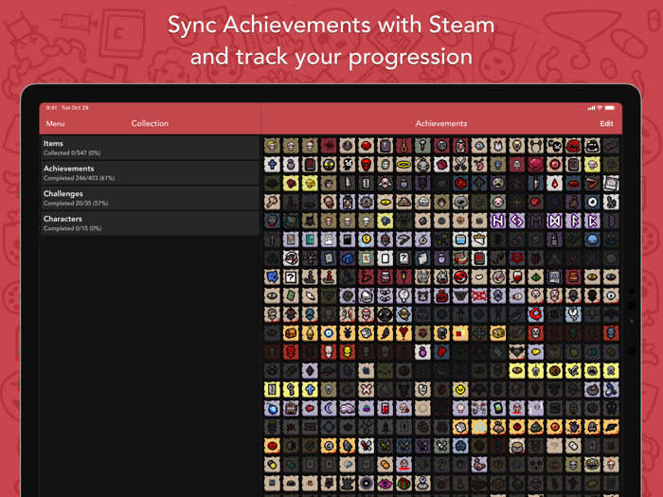Open the Challenges collection row

point(150,198)
